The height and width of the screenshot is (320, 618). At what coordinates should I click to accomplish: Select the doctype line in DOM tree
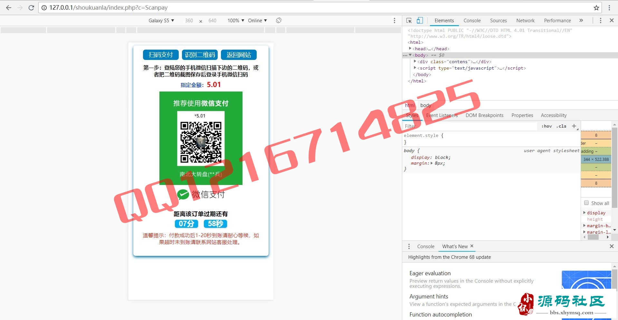[x=490, y=33]
